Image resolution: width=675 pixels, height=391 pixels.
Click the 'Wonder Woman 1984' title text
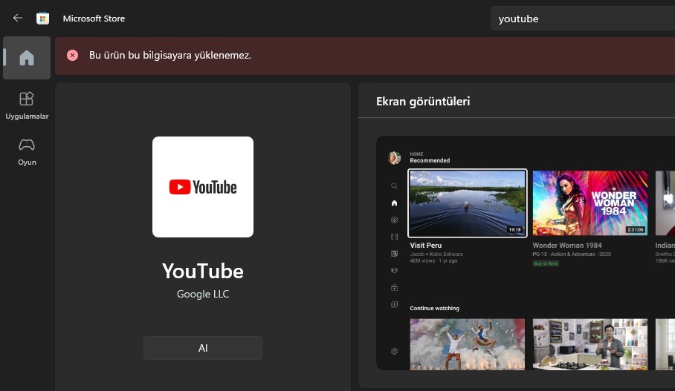567,246
